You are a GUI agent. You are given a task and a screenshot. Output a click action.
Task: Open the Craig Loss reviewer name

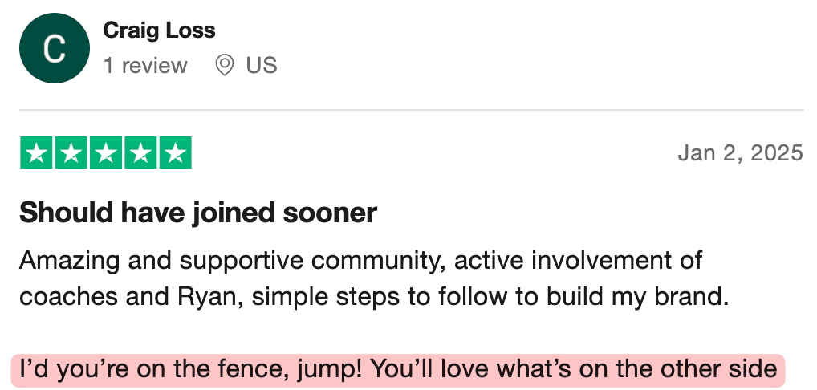coord(159,31)
